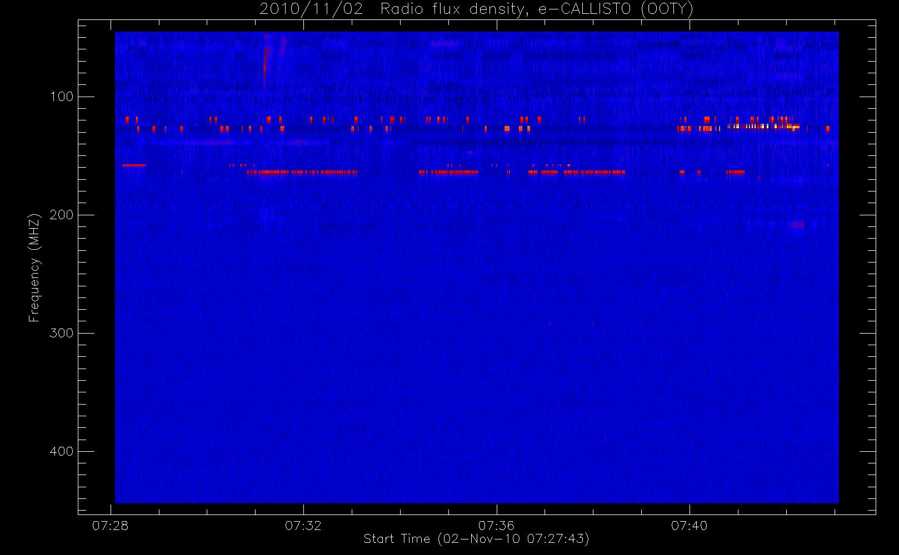The width and height of the screenshot is (899, 555).
Task: Click the 07:40 time tick label
Action: 690,526
